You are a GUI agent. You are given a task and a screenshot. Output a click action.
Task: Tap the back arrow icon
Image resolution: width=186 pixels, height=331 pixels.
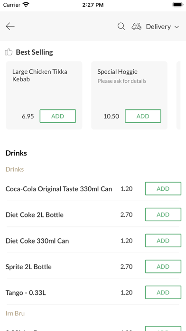coord(10,26)
